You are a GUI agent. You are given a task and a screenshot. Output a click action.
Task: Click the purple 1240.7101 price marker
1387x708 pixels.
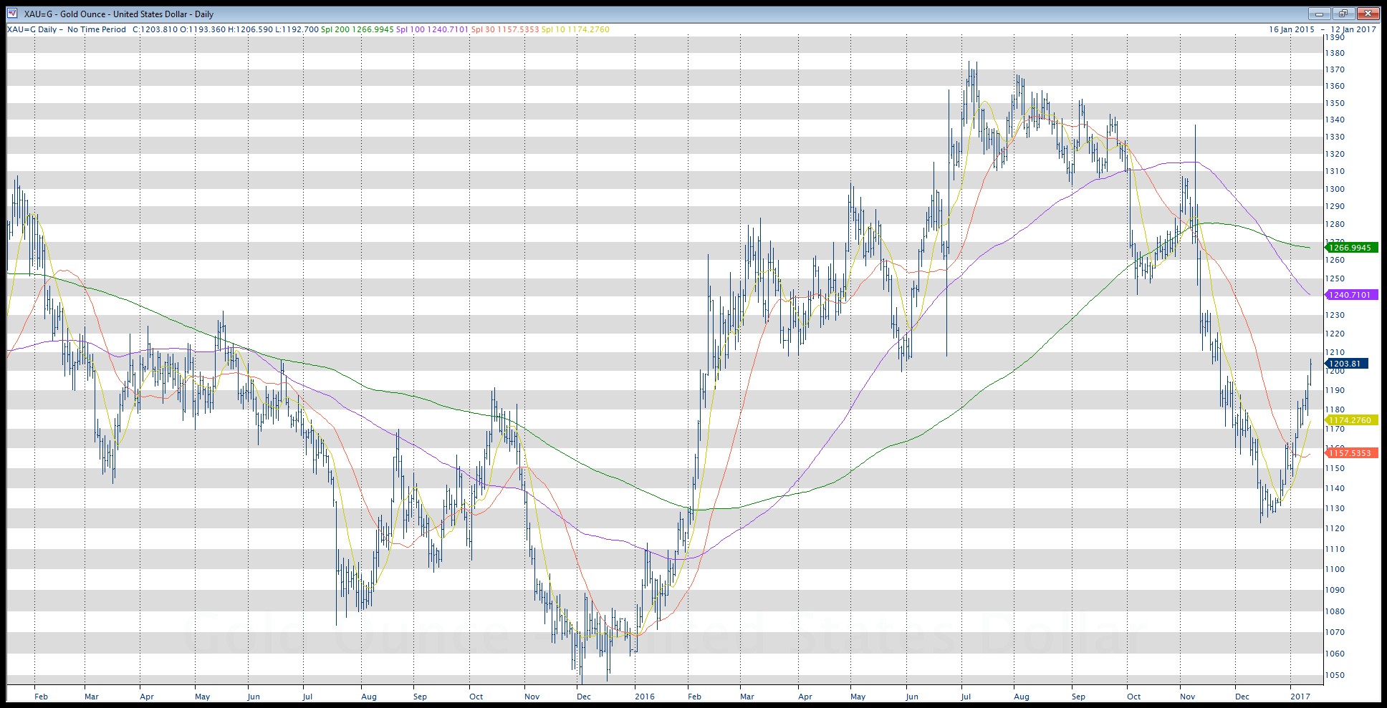click(1350, 295)
